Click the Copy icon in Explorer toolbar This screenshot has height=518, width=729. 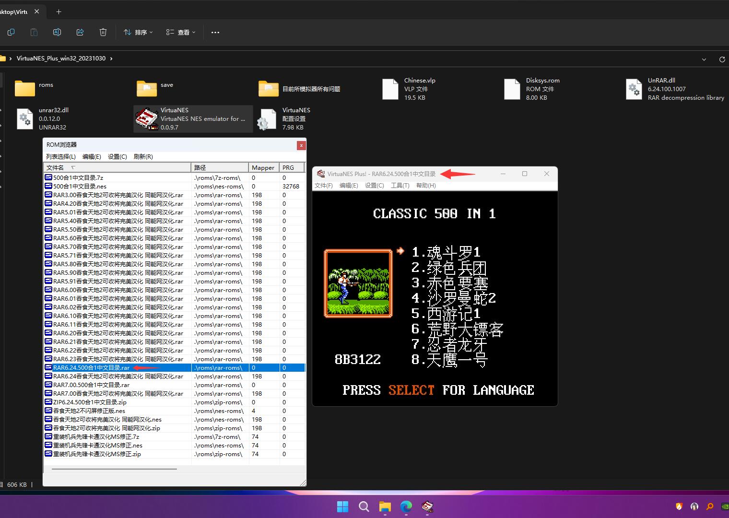[11, 32]
